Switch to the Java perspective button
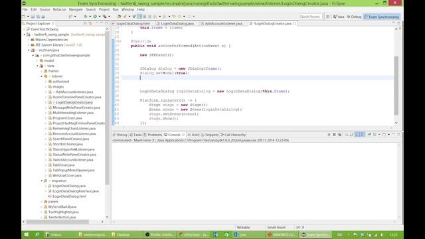The image size is (425, 239). 339,17
